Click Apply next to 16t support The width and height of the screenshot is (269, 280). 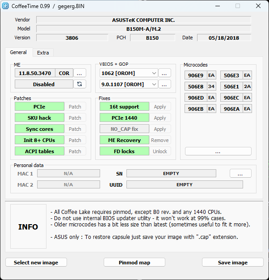(x=160, y=107)
